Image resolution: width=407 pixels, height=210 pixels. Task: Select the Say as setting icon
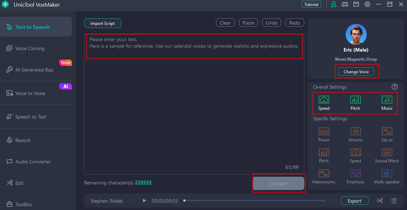tap(387, 135)
